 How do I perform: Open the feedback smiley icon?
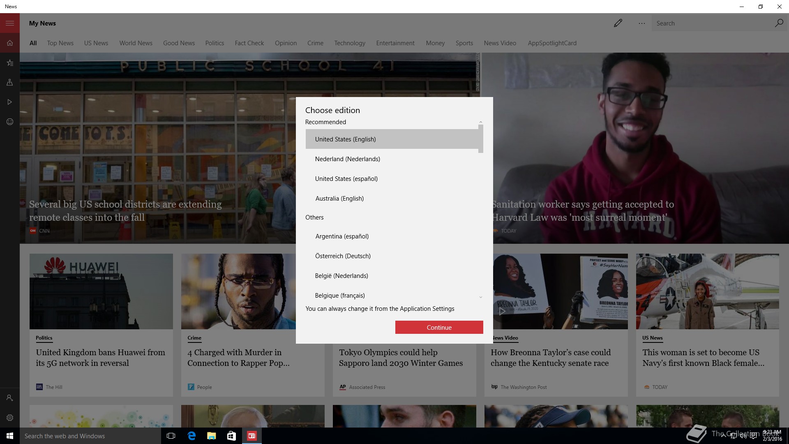(x=10, y=122)
